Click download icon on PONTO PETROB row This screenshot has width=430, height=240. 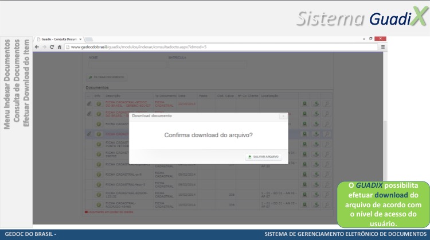(316, 144)
